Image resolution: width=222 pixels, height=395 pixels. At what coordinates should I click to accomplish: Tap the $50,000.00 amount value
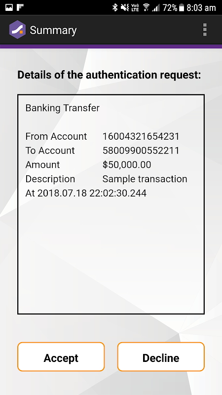click(127, 165)
